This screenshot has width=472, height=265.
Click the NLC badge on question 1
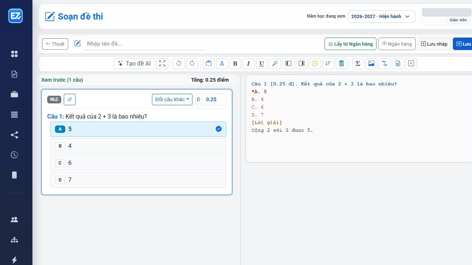coord(54,99)
